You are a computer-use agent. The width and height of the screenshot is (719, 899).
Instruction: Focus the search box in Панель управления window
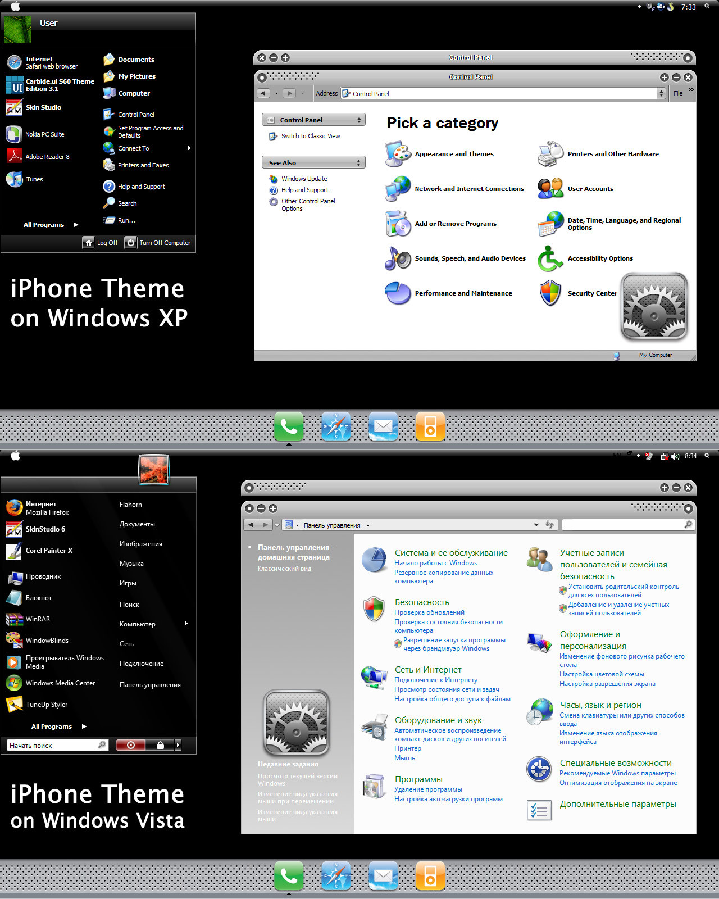pyautogui.click(x=629, y=525)
